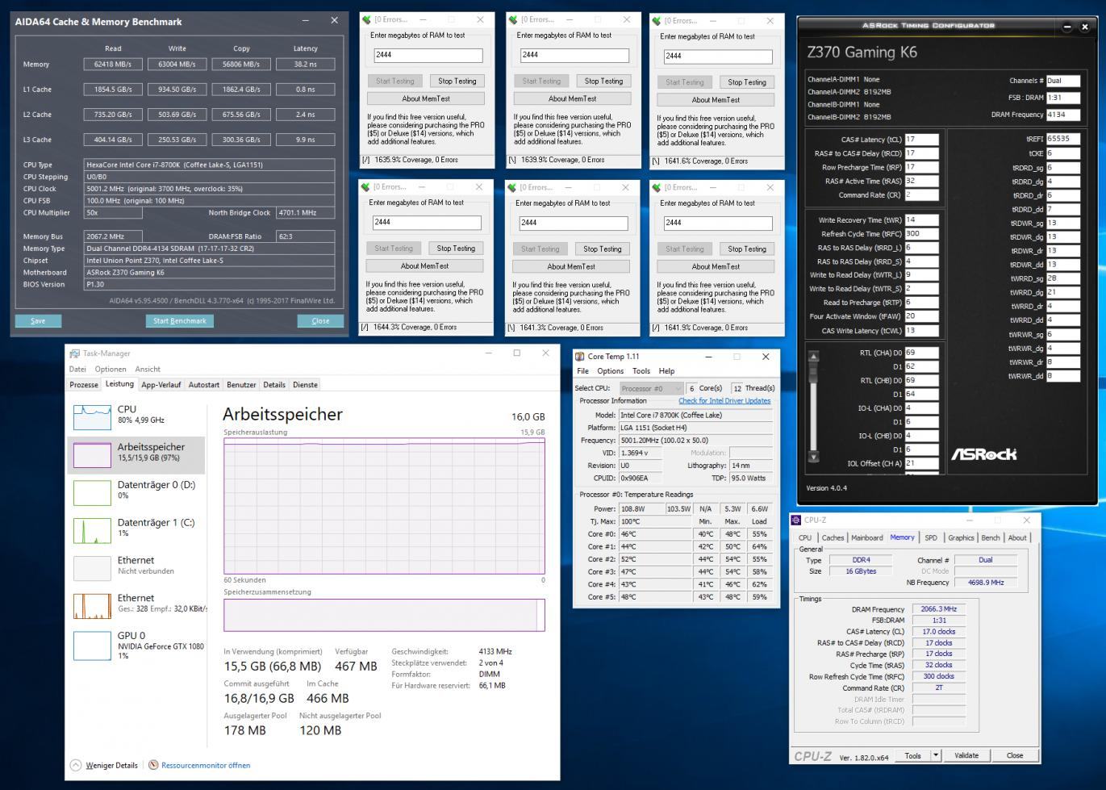Switch to App-Verlauf tab
Screen dimensions: 1106x790
coord(161,385)
